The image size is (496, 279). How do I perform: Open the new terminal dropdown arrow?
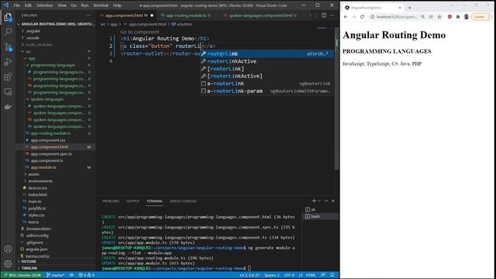click(x=319, y=201)
